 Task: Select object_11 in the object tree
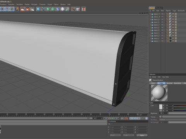[x=157, y=14]
